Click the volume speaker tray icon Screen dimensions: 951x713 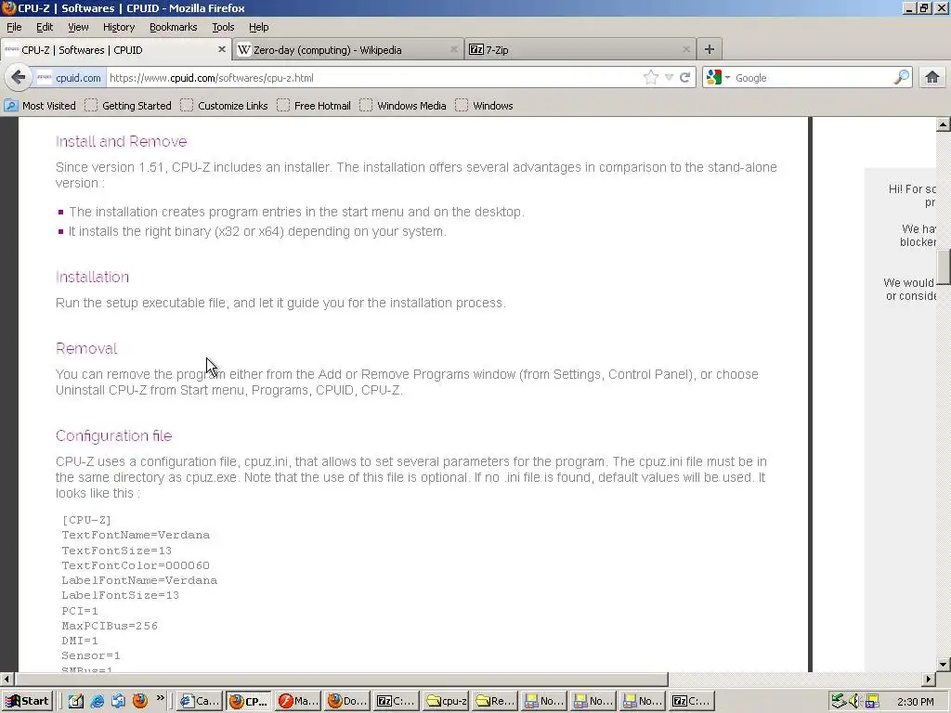coord(854,702)
